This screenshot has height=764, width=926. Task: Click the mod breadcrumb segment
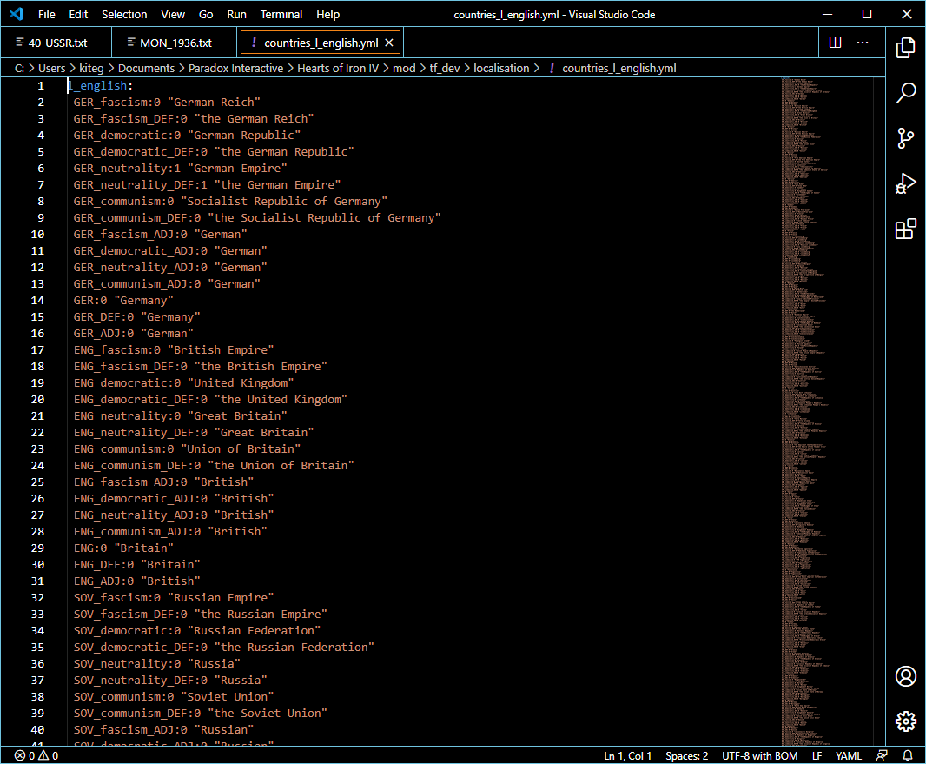[404, 68]
